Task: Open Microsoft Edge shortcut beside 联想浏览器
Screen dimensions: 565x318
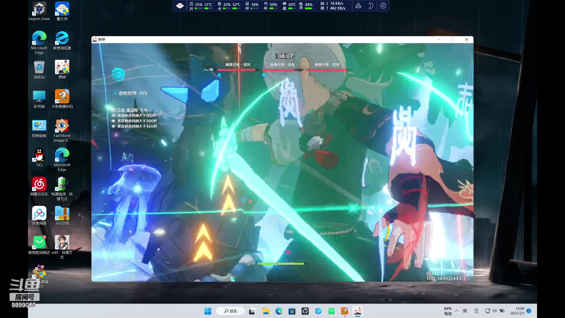Action: pyautogui.click(x=39, y=43)
